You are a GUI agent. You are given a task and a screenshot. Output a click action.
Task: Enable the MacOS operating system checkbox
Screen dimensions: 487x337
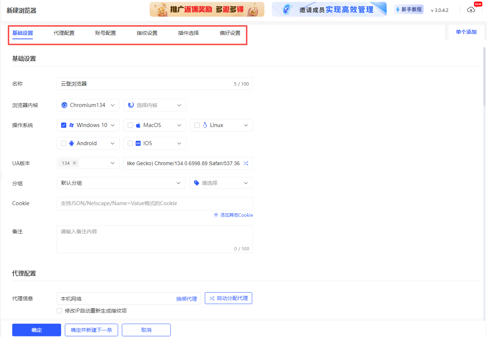pyautogui.click(x=130, y=125)
